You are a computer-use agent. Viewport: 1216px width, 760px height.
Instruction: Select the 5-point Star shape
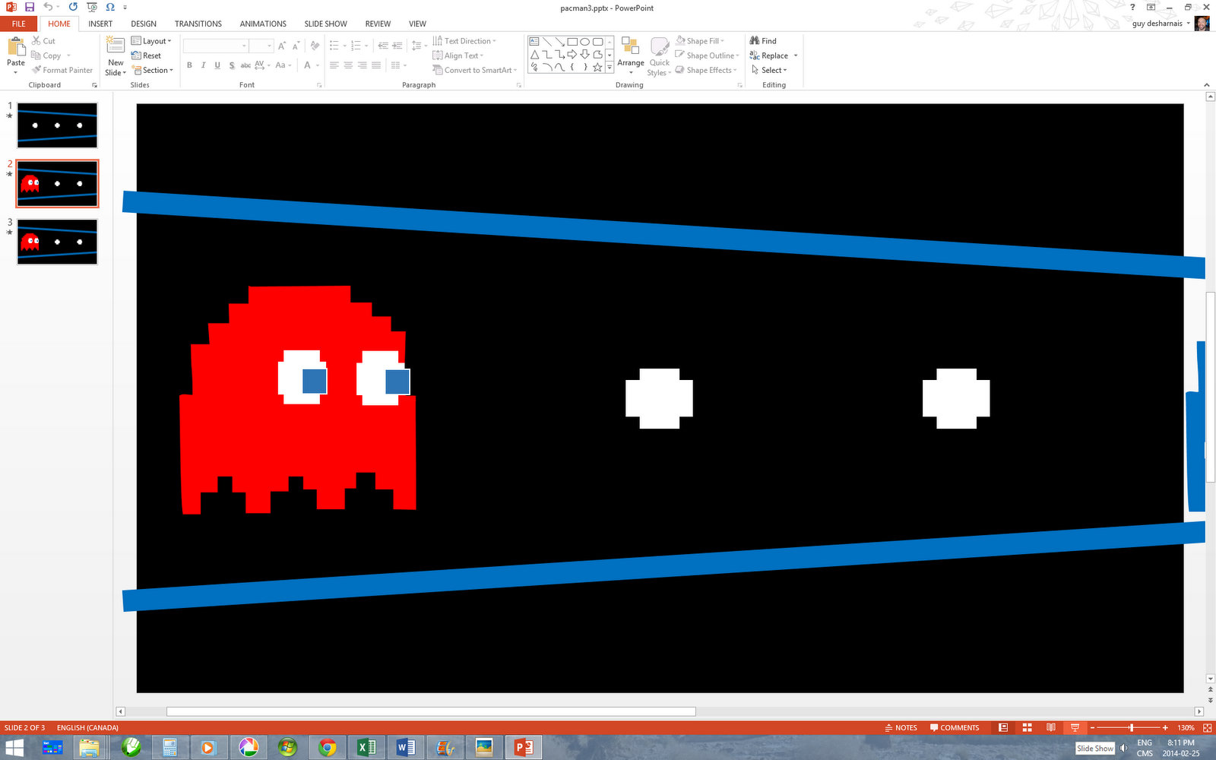597,67
